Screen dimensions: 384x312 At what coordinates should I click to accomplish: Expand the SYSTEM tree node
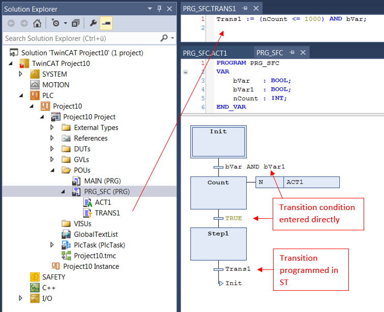[x=21, y=74]
